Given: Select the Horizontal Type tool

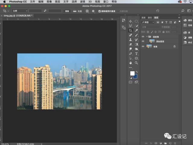Looking at the screenshot, I should 136,54.
